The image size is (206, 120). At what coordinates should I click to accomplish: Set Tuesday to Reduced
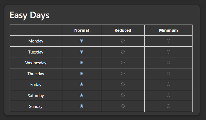click(x=123, y=52)
